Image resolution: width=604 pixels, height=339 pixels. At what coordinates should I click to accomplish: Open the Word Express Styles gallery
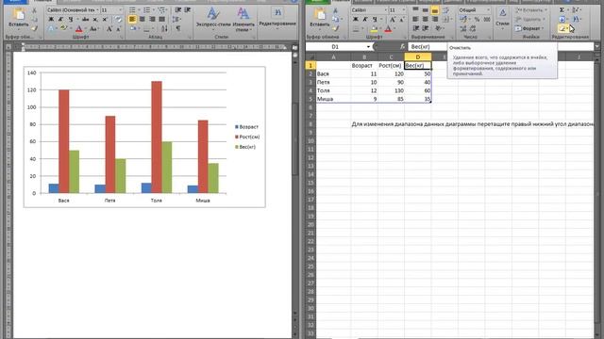pyautogui.click(x=213, y=19)
